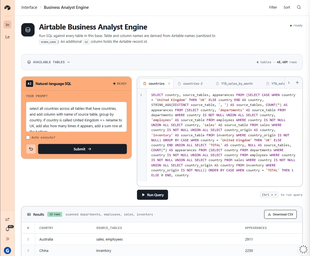Viewport: 310px width, 256px height.
Task: Open notifications bell with 99+ badge
Action: click(7, 229)
